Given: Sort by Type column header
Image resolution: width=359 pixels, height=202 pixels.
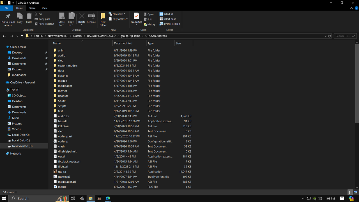Looking at the screenshot, I should click(x=160, y=43).
